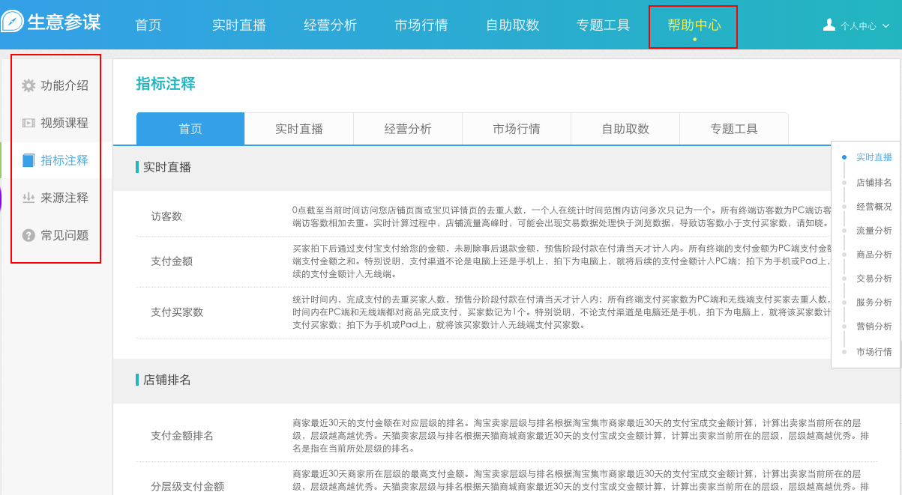This screenshot has height=495, width=902.
Task: Open 经营分析 in the top navigation bar
Action: pyautogui.click(x=331, y=25)
